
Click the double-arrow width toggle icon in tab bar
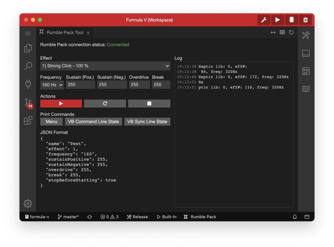coord(273,33)
